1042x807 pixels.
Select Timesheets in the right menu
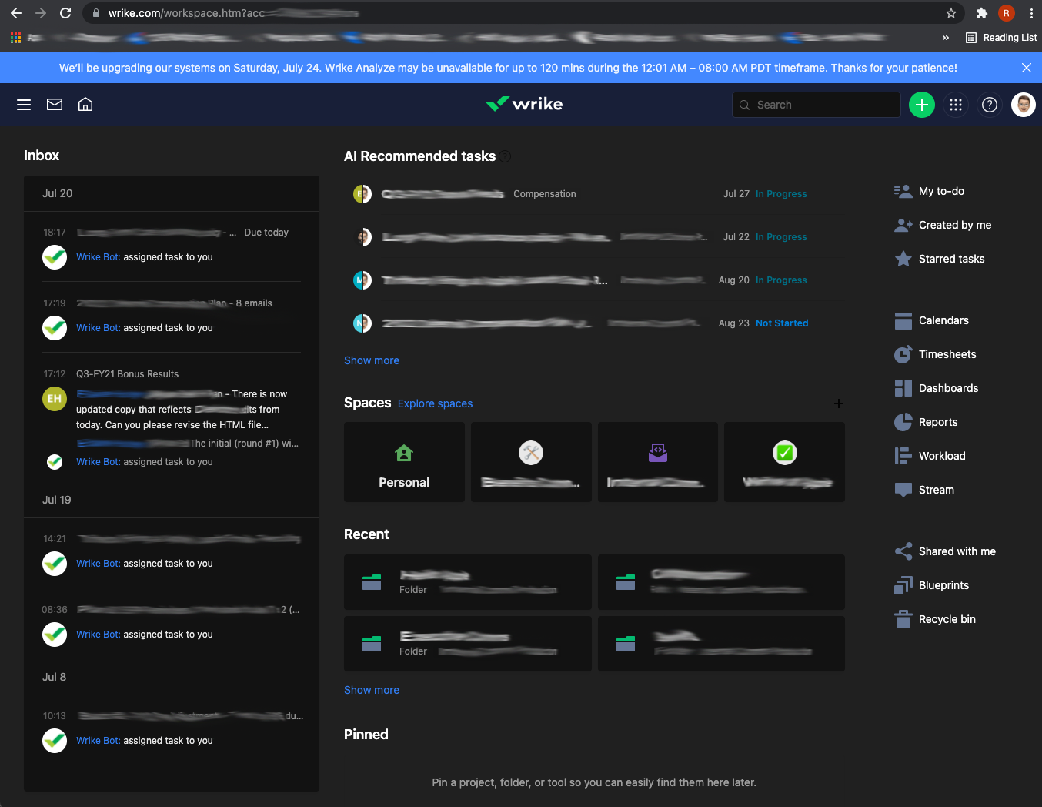[x=947, y=354]
